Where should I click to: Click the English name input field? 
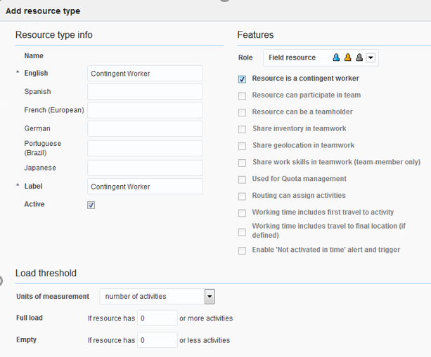point(145,74)
